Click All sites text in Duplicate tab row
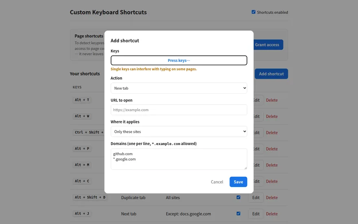 (173, 198)
